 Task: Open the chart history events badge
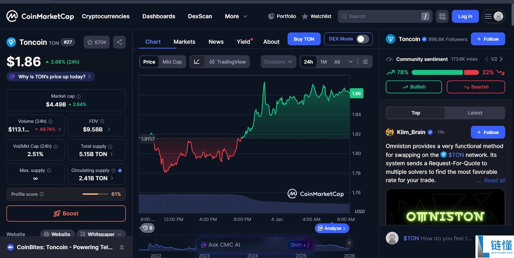coord(147,228)
